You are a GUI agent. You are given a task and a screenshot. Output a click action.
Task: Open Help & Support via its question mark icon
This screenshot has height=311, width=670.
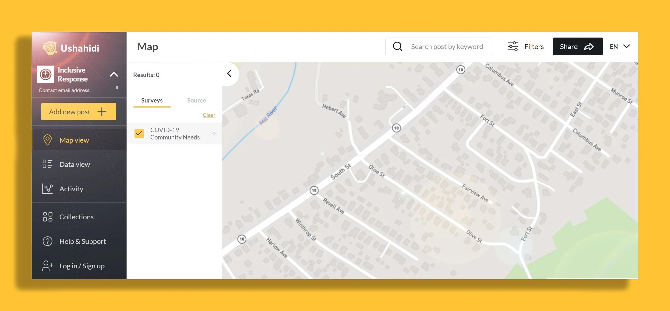(47, 241)
